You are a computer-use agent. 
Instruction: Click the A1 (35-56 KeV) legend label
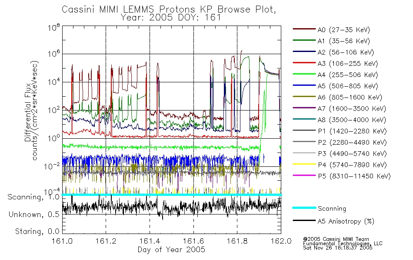click(343, 41)
